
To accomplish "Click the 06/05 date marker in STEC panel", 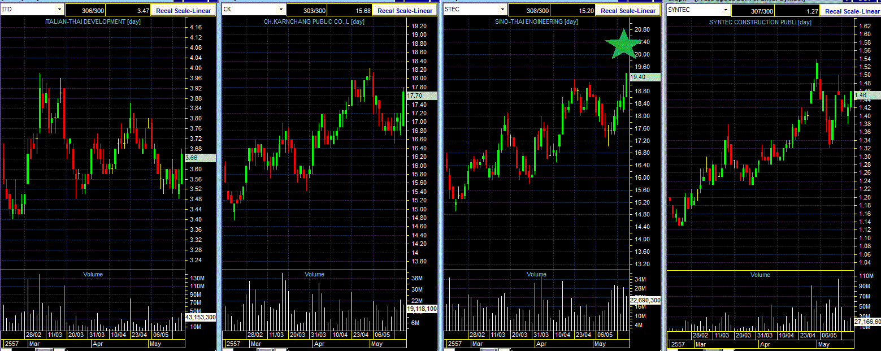I will [604, 335].
